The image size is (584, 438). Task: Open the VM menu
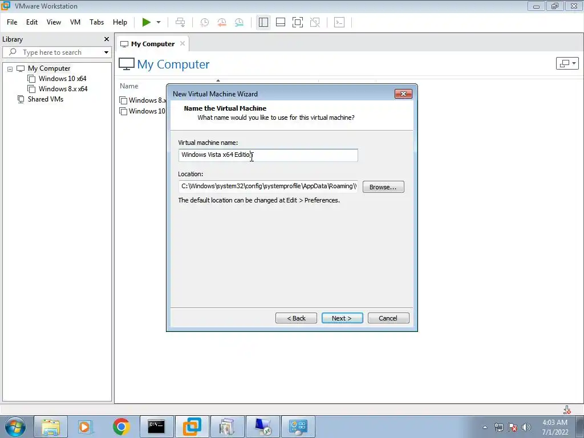click(x=75, y=22)
